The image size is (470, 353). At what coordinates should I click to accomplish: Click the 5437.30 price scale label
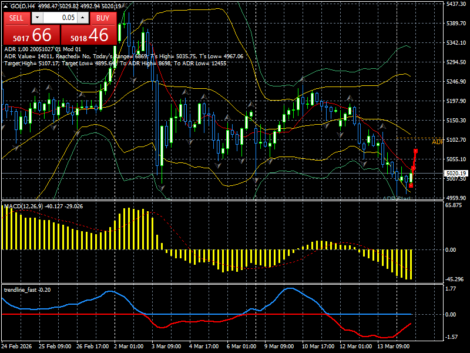point(456,4)
